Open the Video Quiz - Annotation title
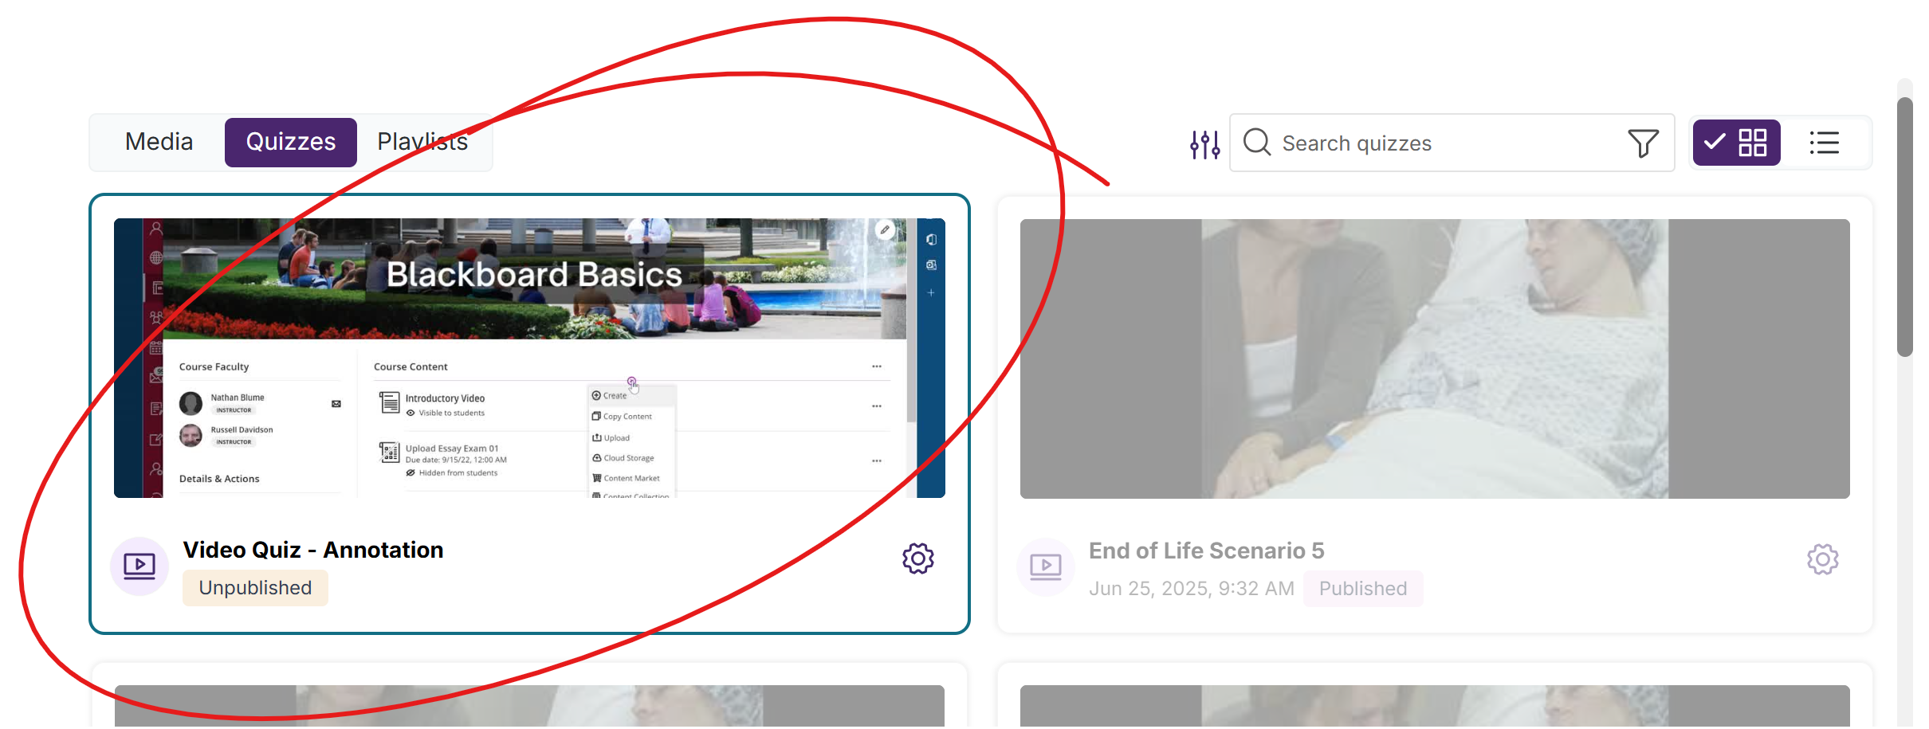This screenshot has width=1929, height=729. [x=313, y=550]
